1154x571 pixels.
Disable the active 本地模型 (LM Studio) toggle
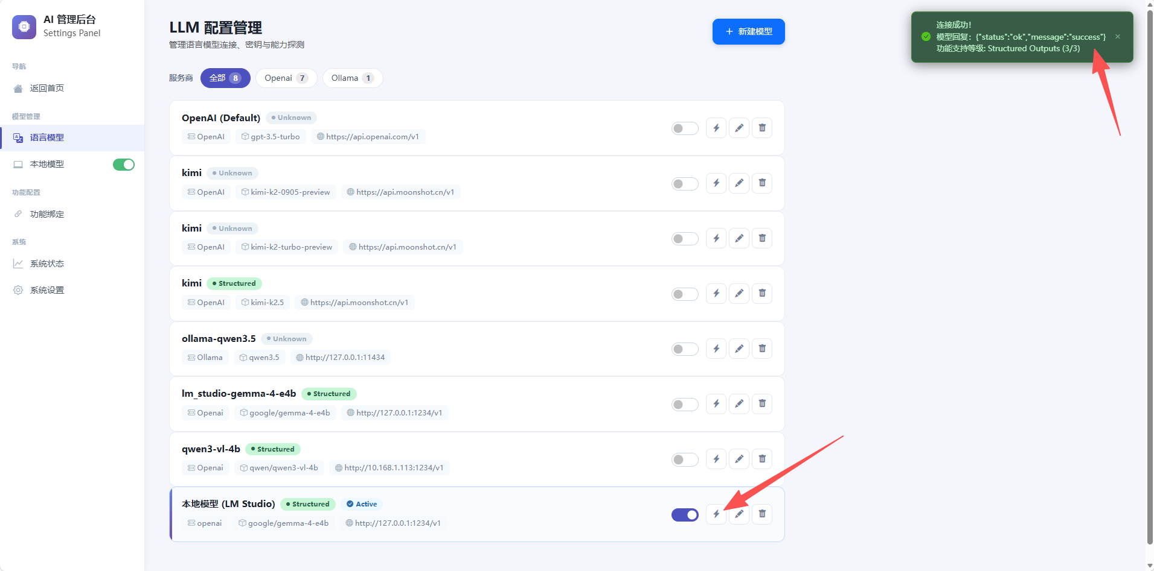pos(685,515)
